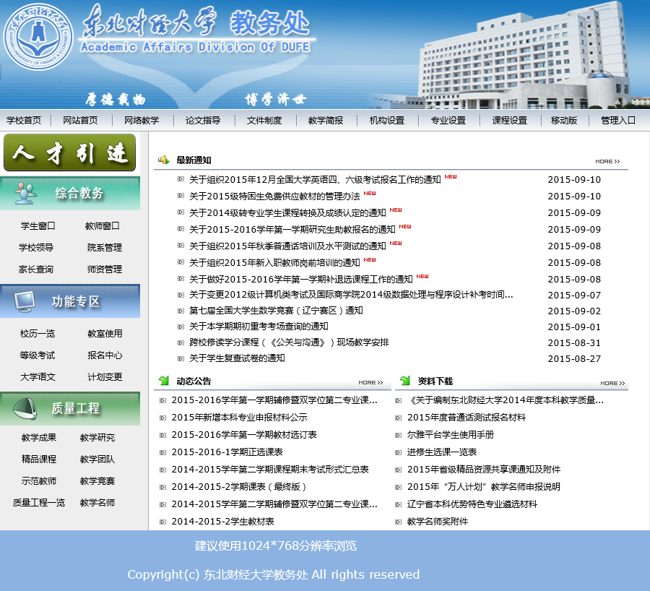Open 学校首页 in the navigation bar
650x591 pixels.
click(x=24, y=120)
